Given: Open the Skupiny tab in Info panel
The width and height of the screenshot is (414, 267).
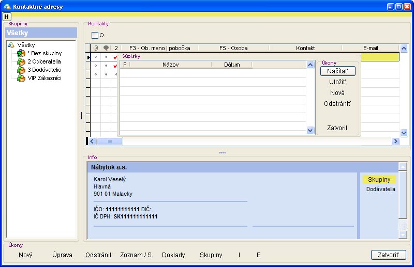Looking at the screenshot, I should [x=379, y=179].
